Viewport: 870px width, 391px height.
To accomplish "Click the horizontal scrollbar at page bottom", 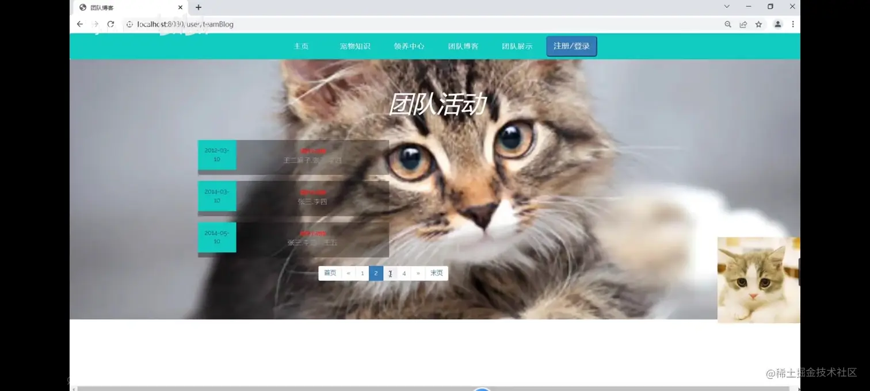I will (434, 389).
